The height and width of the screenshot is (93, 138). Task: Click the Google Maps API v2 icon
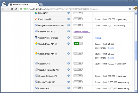point(36,43)
